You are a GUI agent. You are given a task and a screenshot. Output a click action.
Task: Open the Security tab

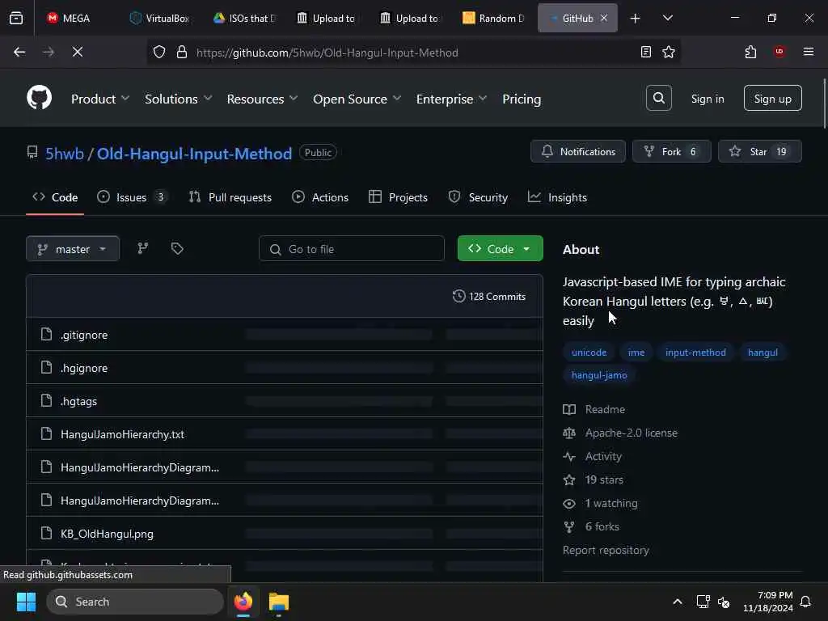[478, 197]
